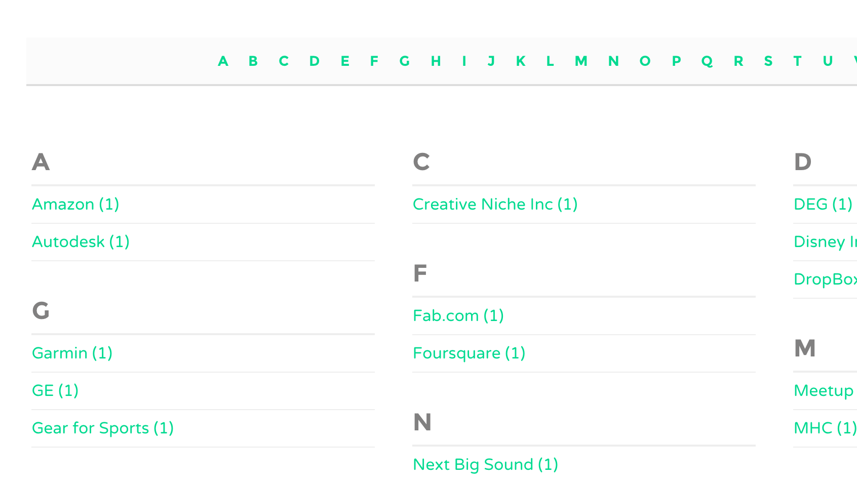Visit the Fab.com (1) link
Viewport: 857px width, 480px height.
tap(458, 315)
